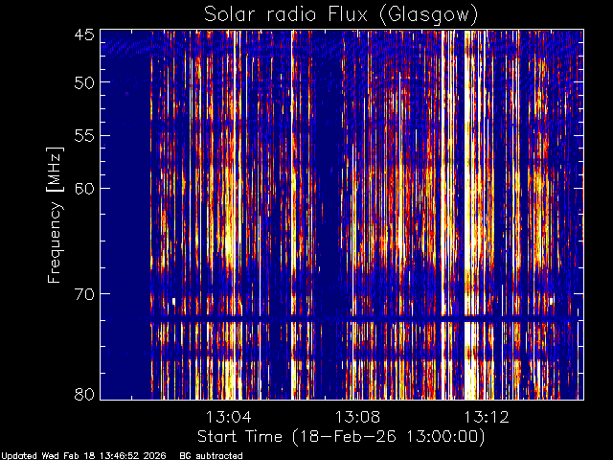Click the 13:12 time tick label
The height and width of the screenshot is (460, 613).
487,417
